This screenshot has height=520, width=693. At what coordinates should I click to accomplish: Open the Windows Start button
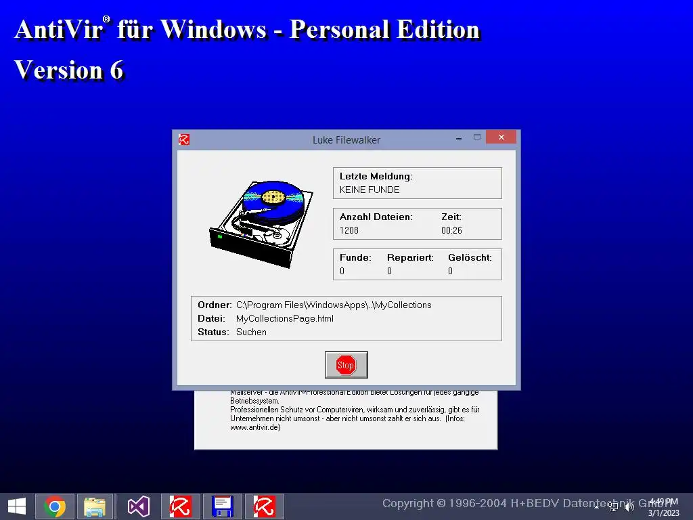pos(17,506)
